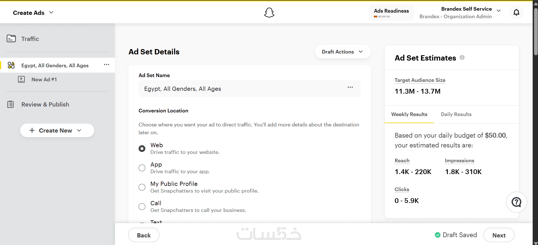Screen dimensions: 538x245
Task: Click three-dot options in Ad Set Name field
Action: coord(350,87)
